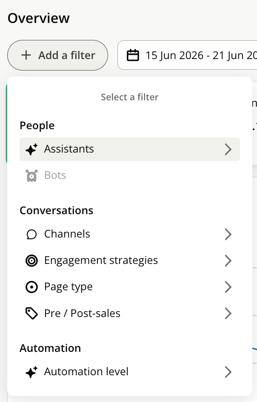Screen dimensions: 257x402
Task: Expand the Engagement strategies chevron
Action: point(228,261)
